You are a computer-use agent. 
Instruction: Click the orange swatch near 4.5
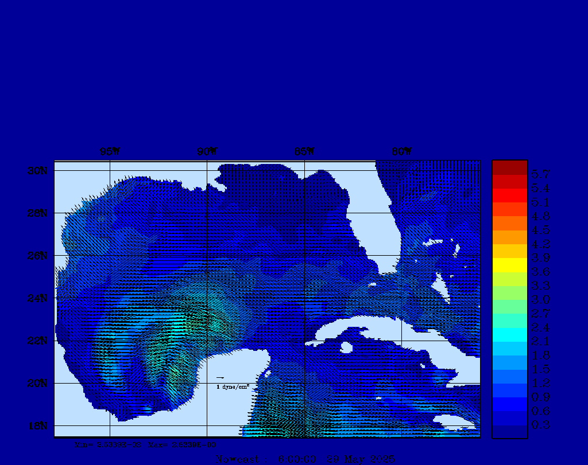[x=509, y=223]
